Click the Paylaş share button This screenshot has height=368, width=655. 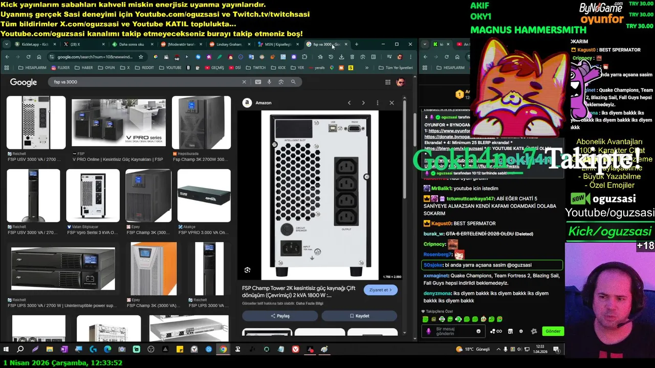280,316
